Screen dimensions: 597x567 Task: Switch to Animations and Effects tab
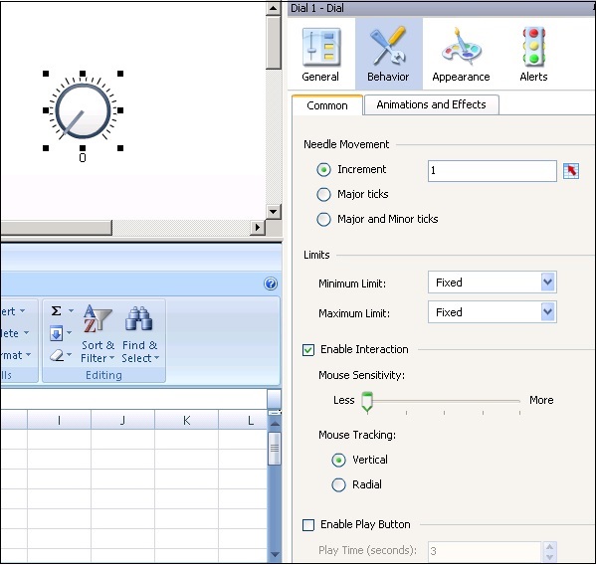(x=432, y=105)
